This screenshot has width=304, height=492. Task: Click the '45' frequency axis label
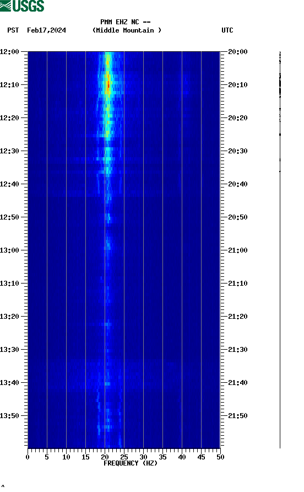[x=201, y=457]
